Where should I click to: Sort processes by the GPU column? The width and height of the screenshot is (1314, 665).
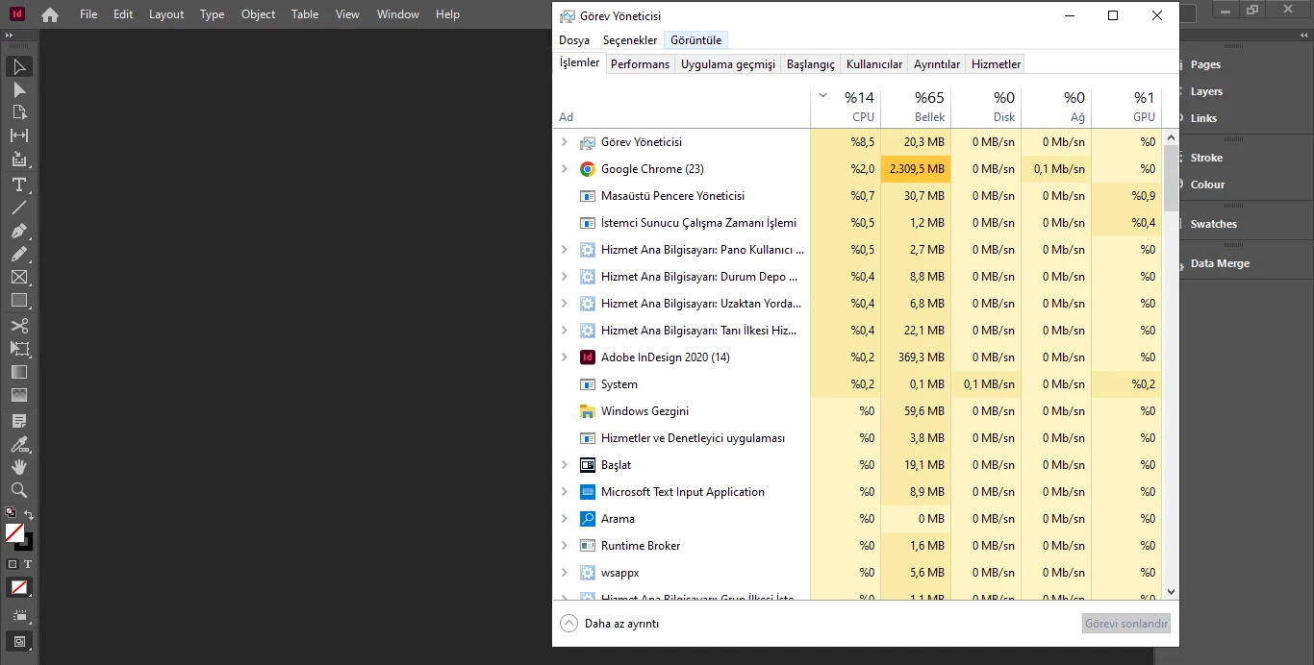[x=1126, y=107]
